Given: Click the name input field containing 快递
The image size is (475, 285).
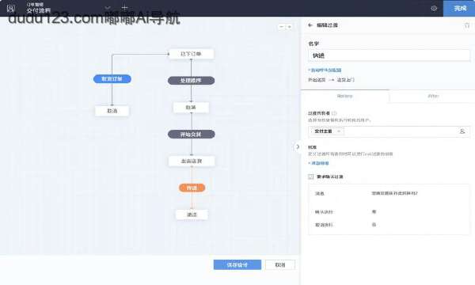Looking at the screenshot, I should (389, 55).
